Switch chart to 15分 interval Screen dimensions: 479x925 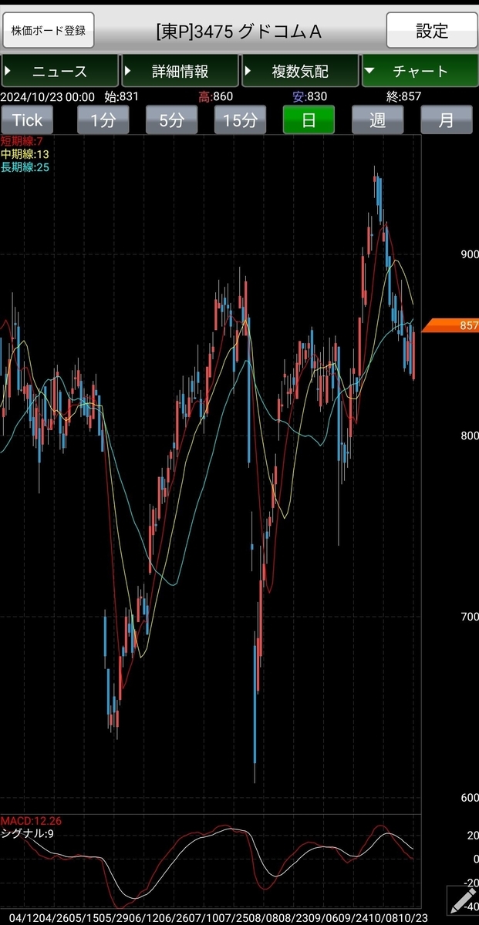click(x=240, y=120)
